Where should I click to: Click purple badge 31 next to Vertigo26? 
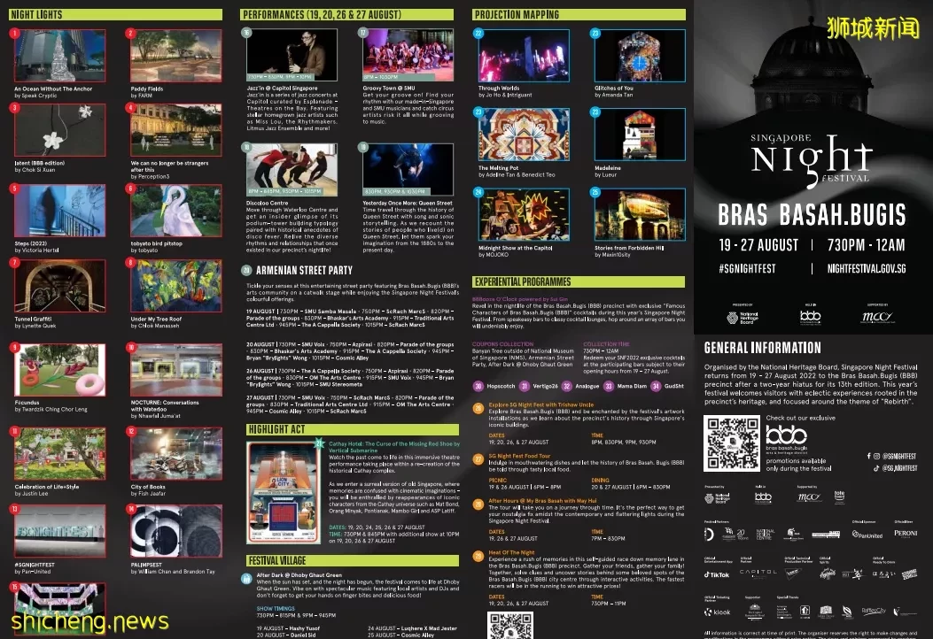tap(525, 387)
